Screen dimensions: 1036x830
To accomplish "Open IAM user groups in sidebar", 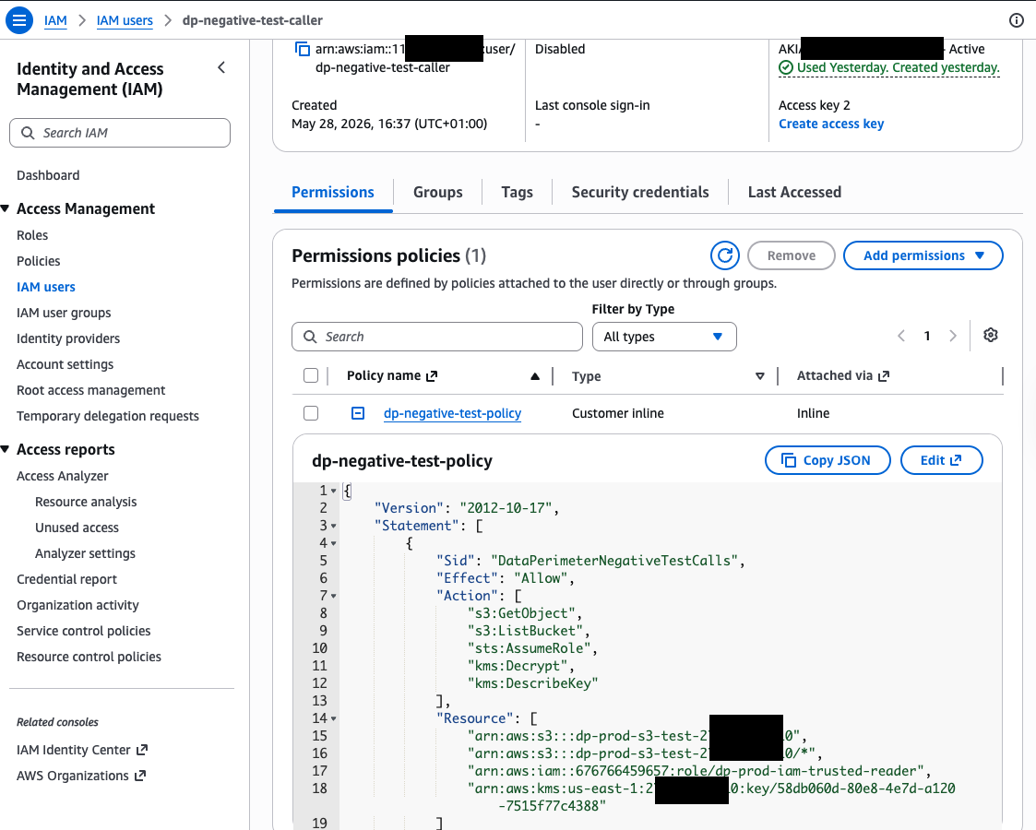I will [x=64, y=313].
